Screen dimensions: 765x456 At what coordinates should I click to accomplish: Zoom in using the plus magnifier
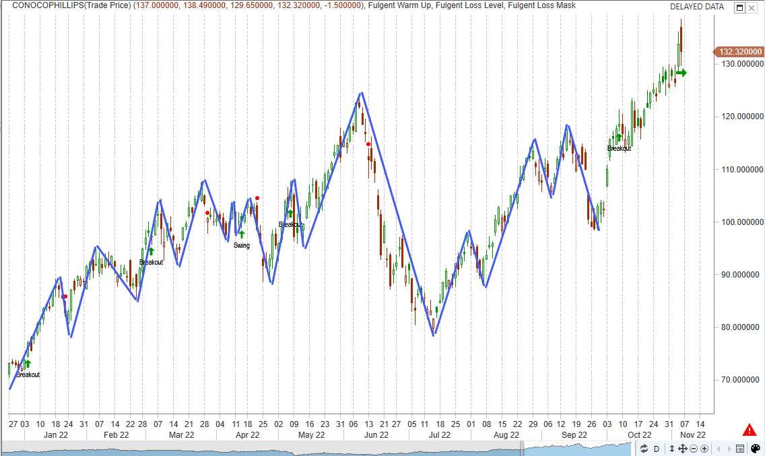click(704, 449)
